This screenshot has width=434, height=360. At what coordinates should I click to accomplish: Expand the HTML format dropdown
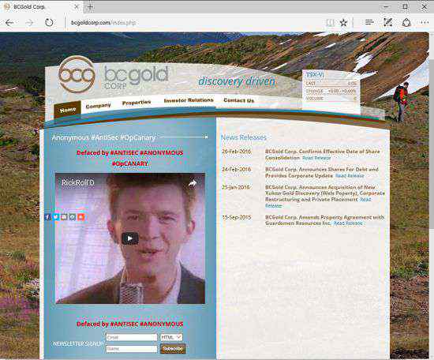click(171, 337)
